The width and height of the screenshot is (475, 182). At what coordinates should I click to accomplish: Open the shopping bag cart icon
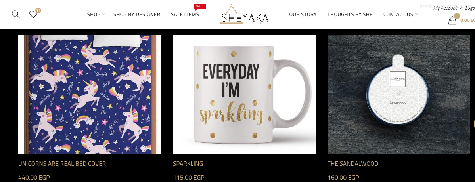coord(452,20)
